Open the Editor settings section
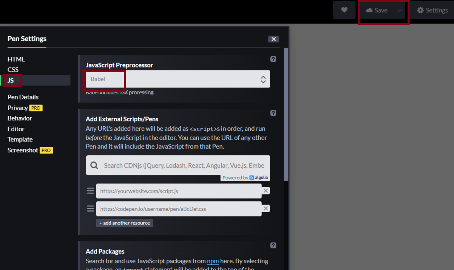The width and height of the screenshot is (454, 270). coord(16,129)
